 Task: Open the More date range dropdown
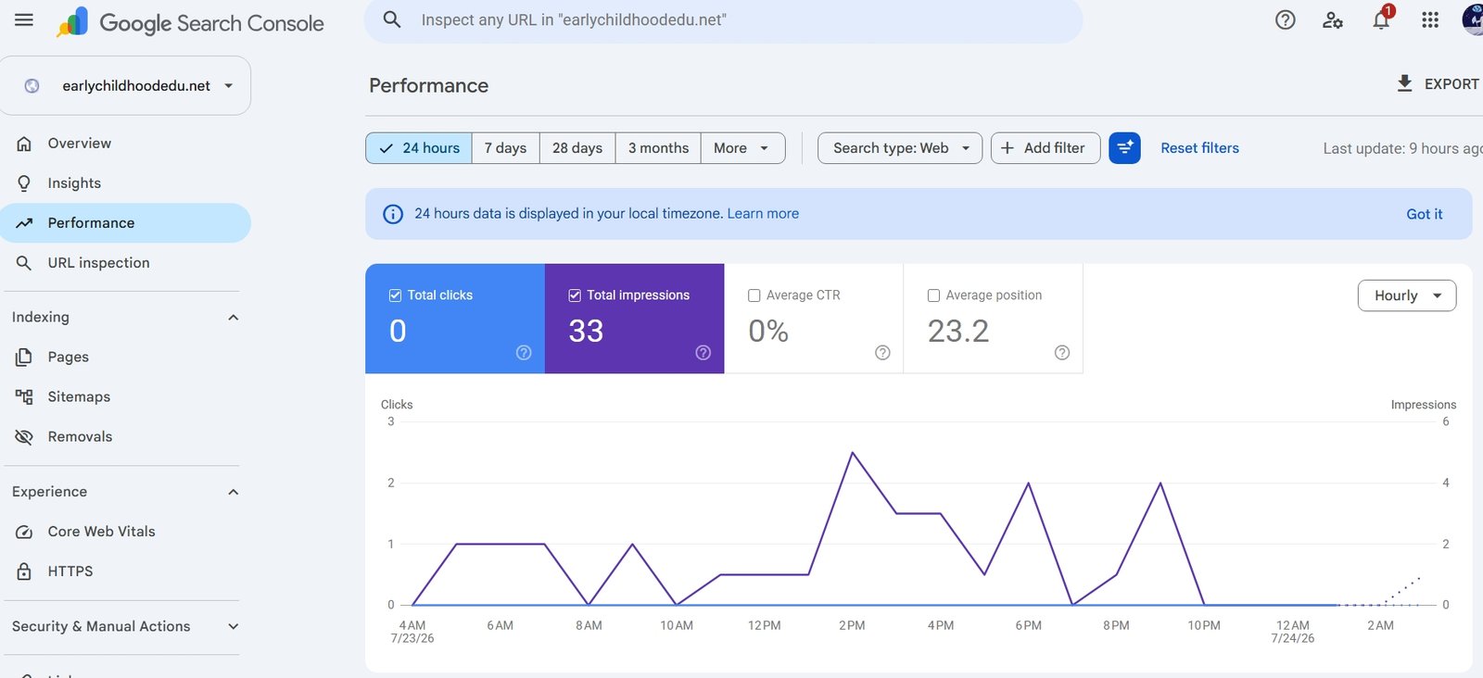point(742,148)
